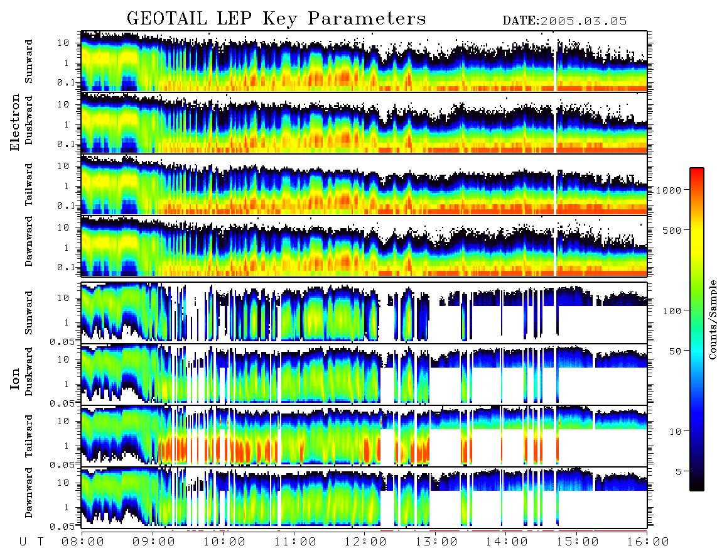Select the Ion Tailward axis label

point(29,436)
